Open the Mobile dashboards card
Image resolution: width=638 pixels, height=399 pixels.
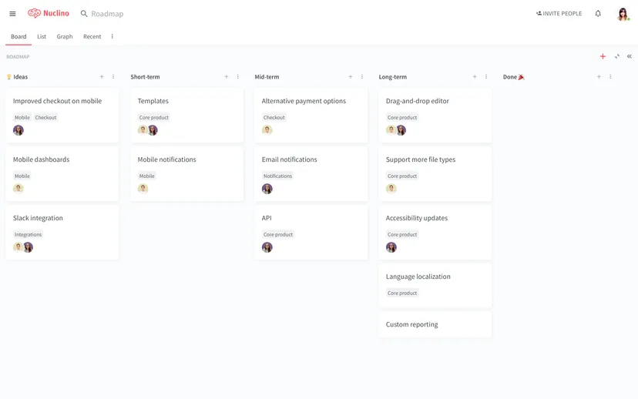(x=62, y=173)
